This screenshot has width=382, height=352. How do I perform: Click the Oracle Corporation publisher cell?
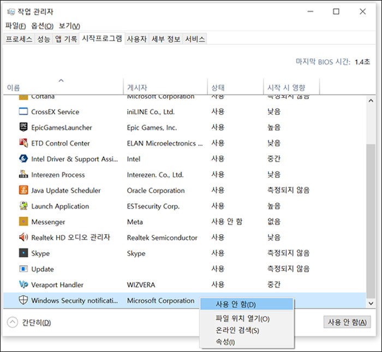(156, 190)
